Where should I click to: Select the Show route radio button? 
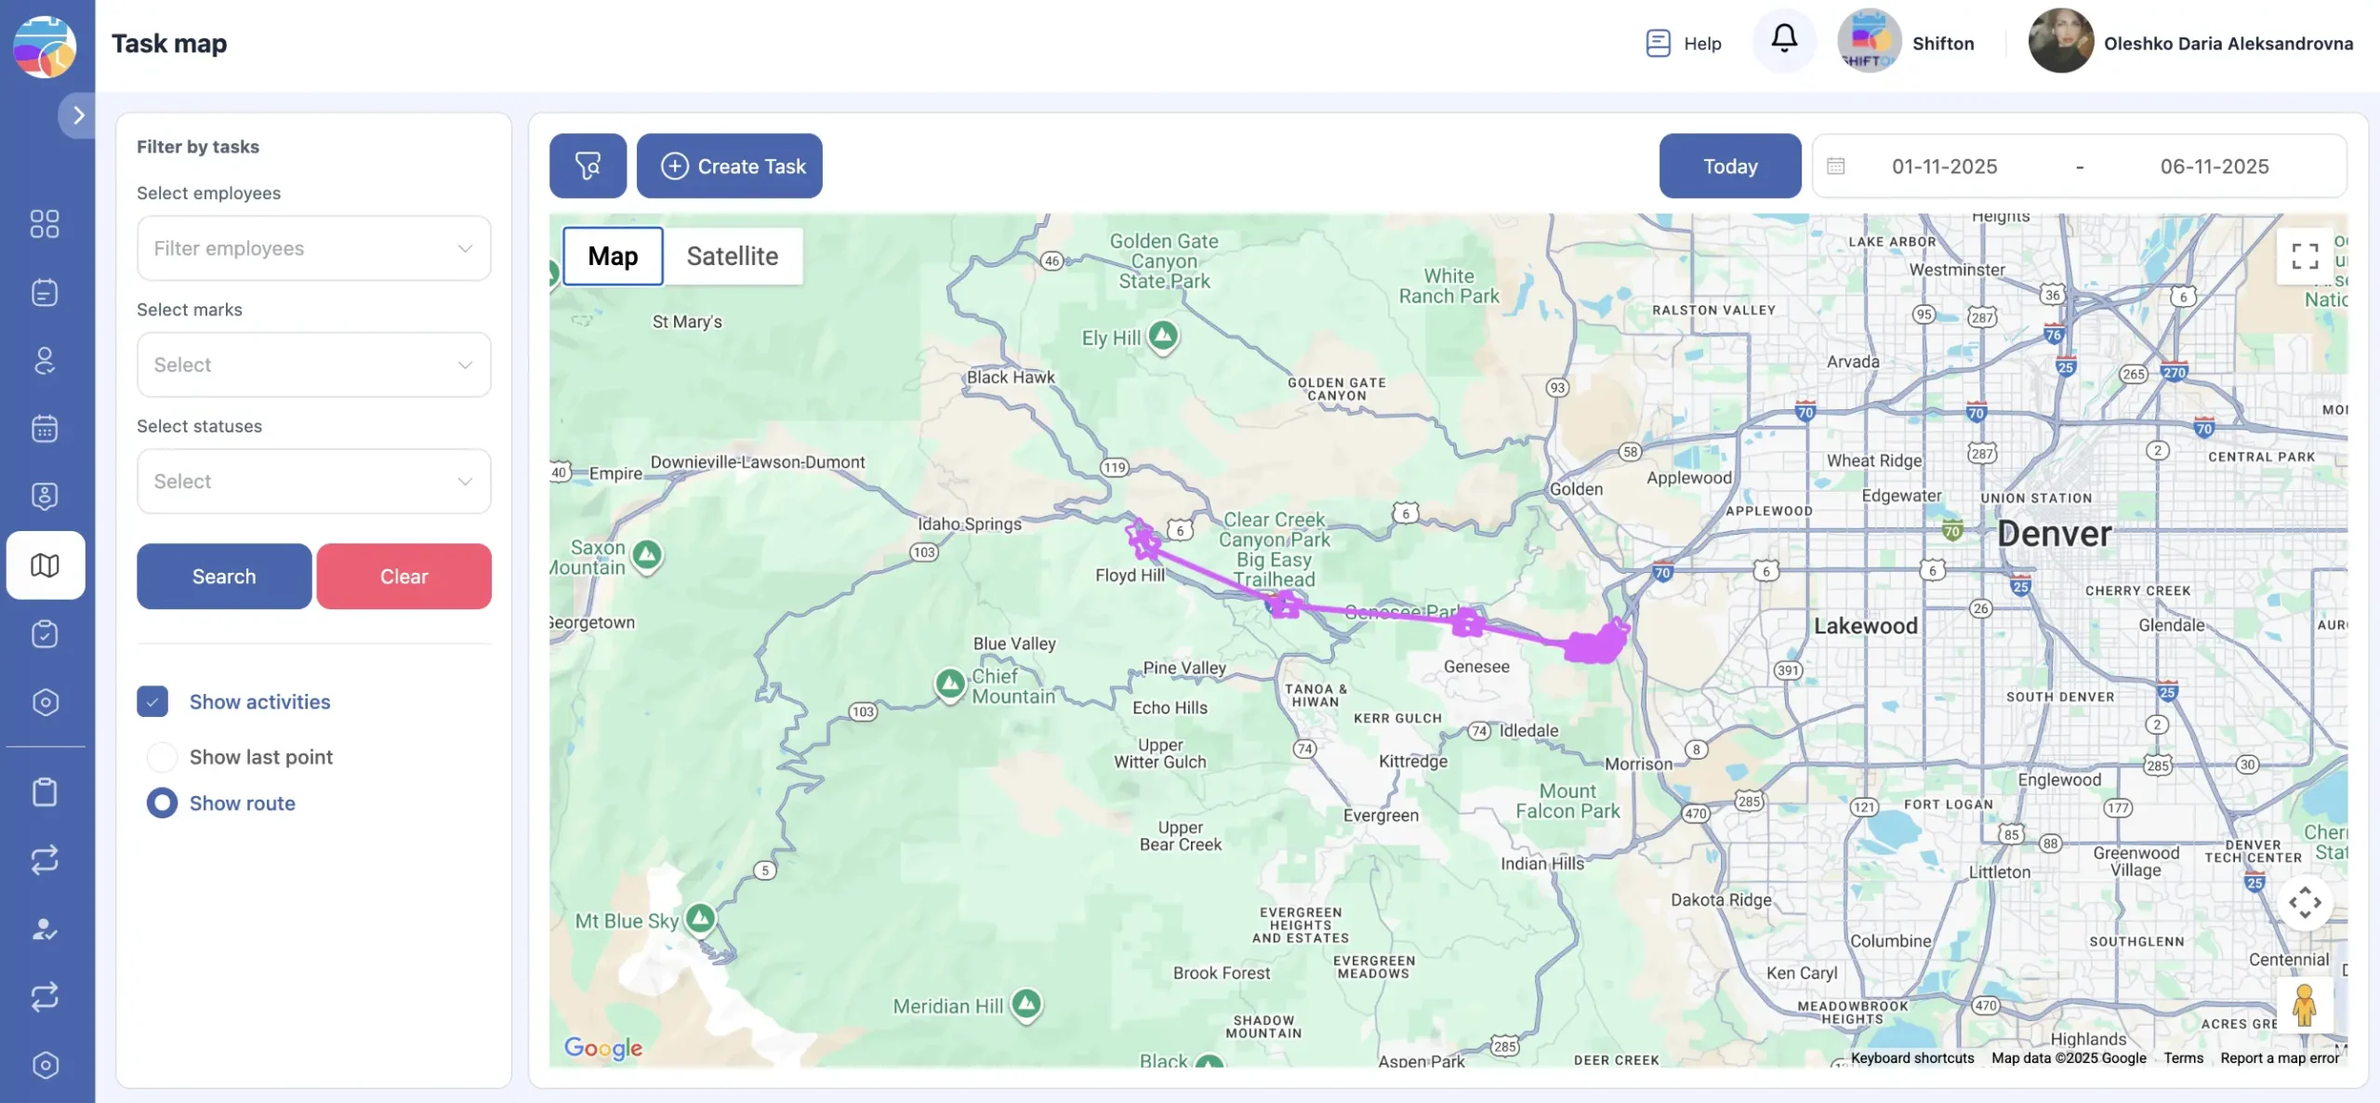coord(162,803)
